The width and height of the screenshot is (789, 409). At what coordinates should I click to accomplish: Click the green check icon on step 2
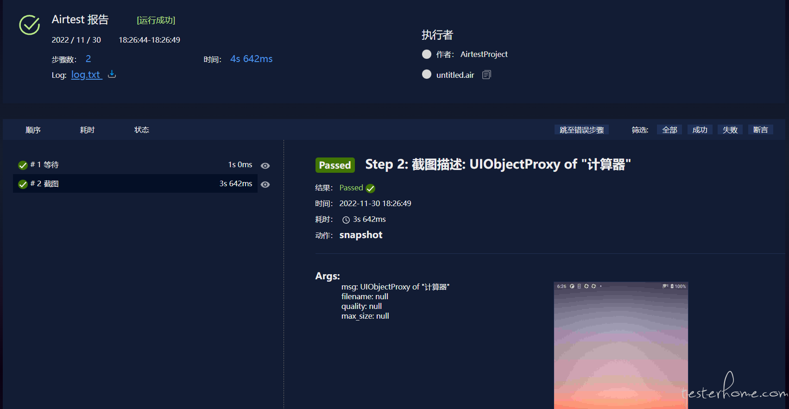point(23,184)
